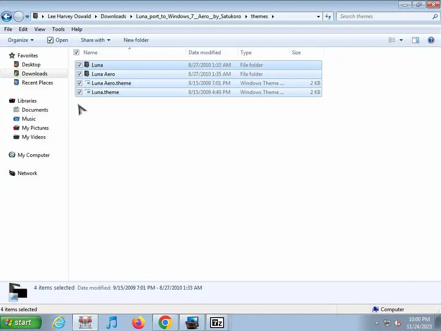The width and height of the screenshot is (441, 331).
Task: Click the Luna Aero.theme file name
Action: pyautogui.click(x=112, y=83)
